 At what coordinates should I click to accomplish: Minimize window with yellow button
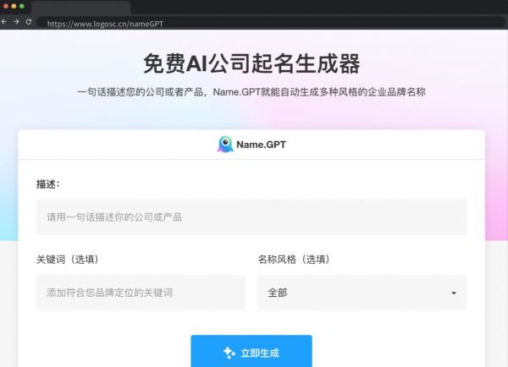pos(14,6)
